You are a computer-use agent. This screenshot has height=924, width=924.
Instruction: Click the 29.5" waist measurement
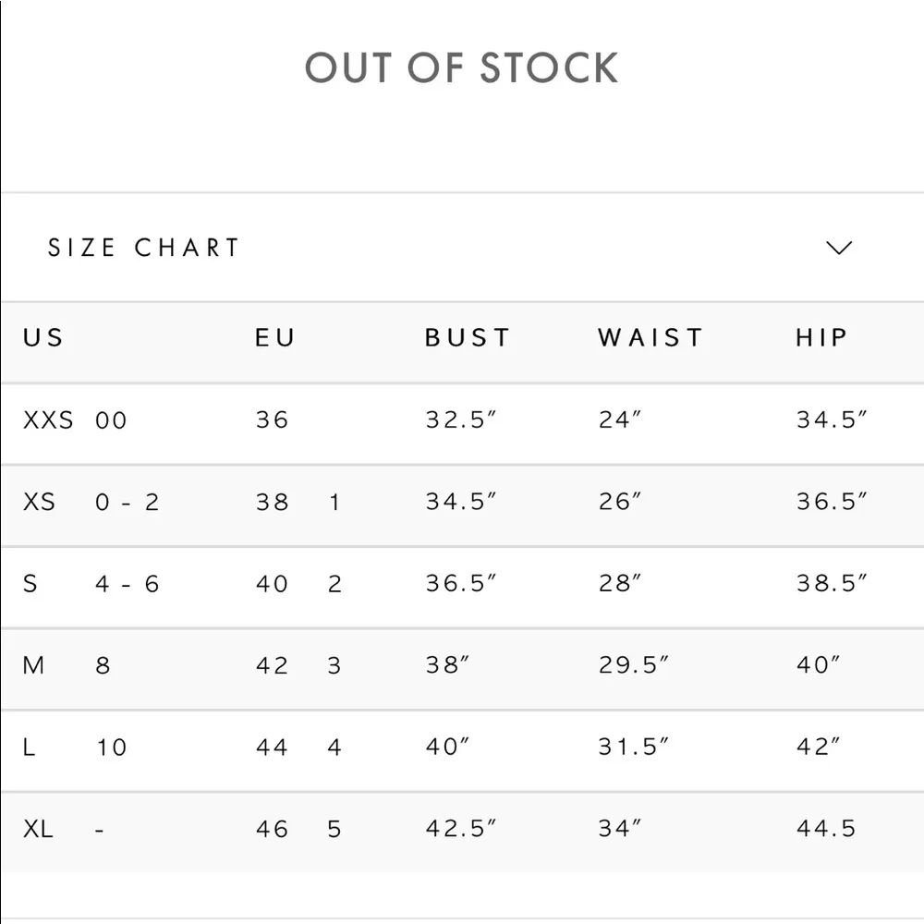634,665
